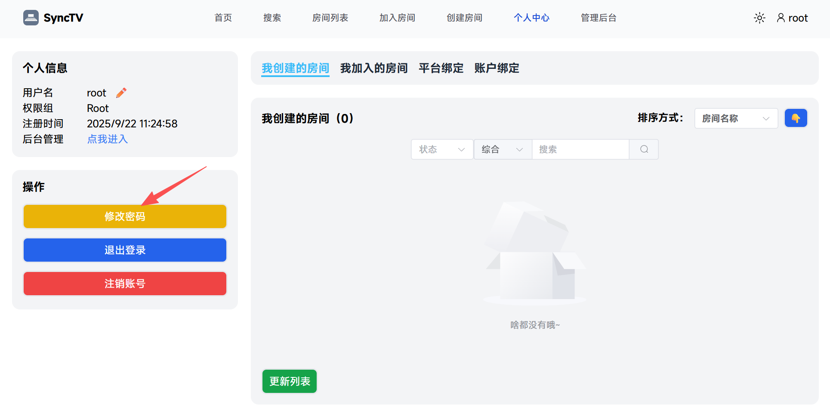The width and height of the screenshot is (830, 417).
Task: Click the pencil icon to edit username
Action: tap(121, 93)
